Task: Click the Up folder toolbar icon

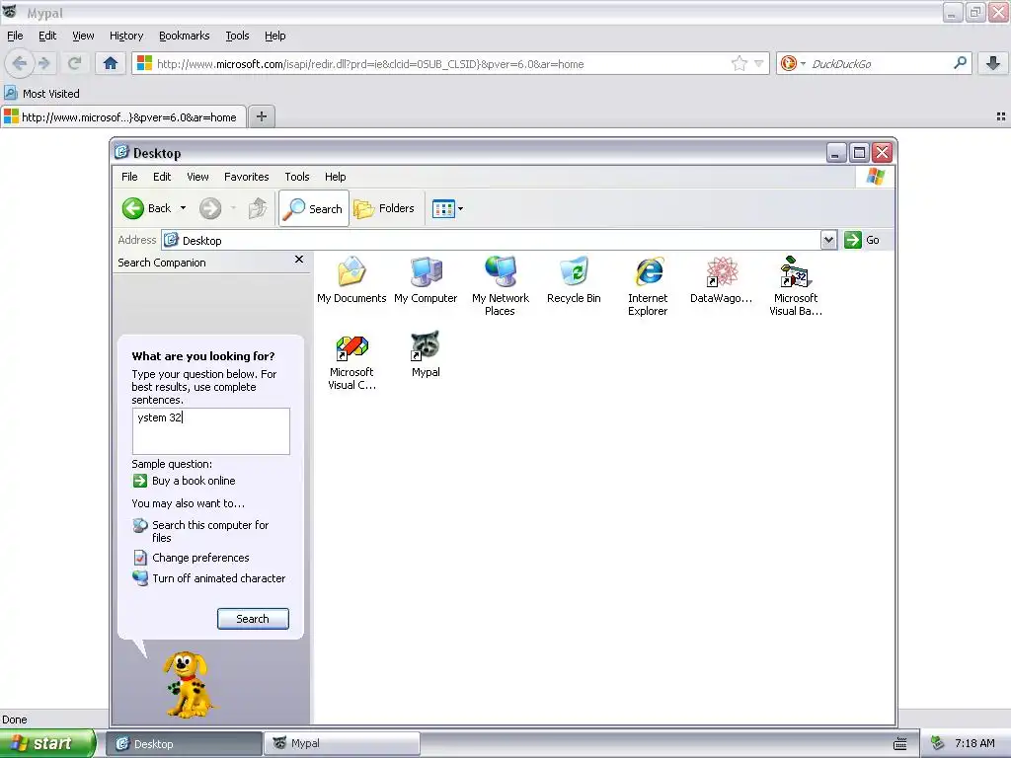Action: pyautogui.click(x=258, y=208)
